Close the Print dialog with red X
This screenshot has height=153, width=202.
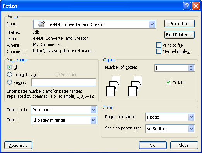pos(196,6)
